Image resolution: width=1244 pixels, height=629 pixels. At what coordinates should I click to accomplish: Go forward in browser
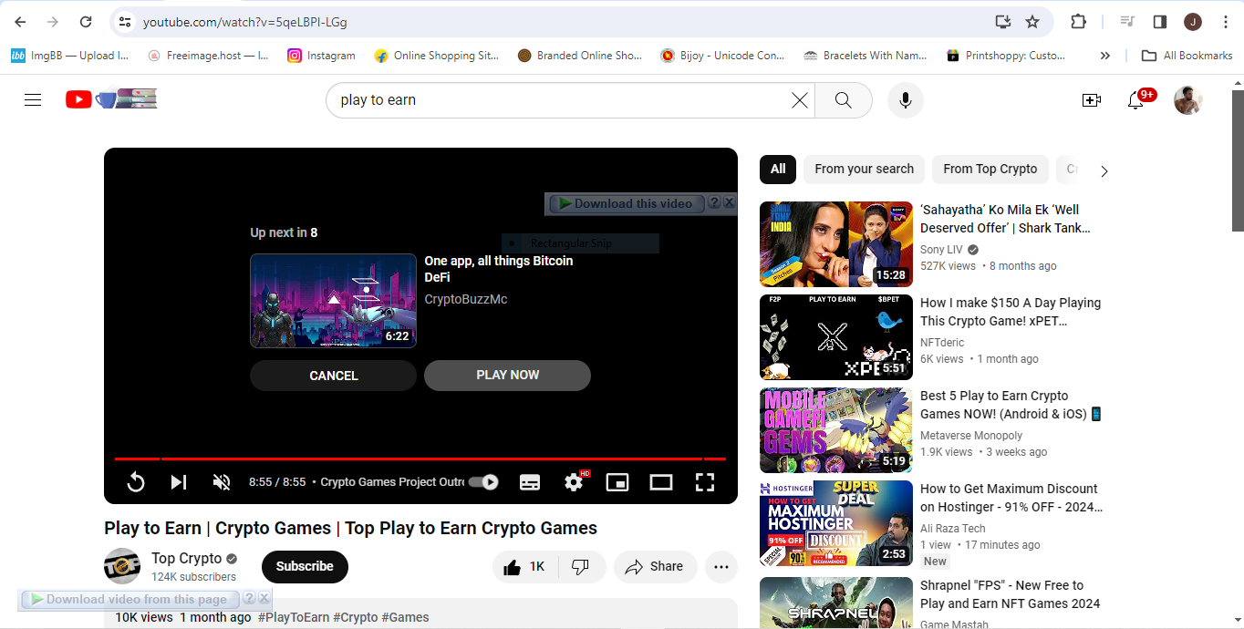pyautogui.click(x=53, y=22)
